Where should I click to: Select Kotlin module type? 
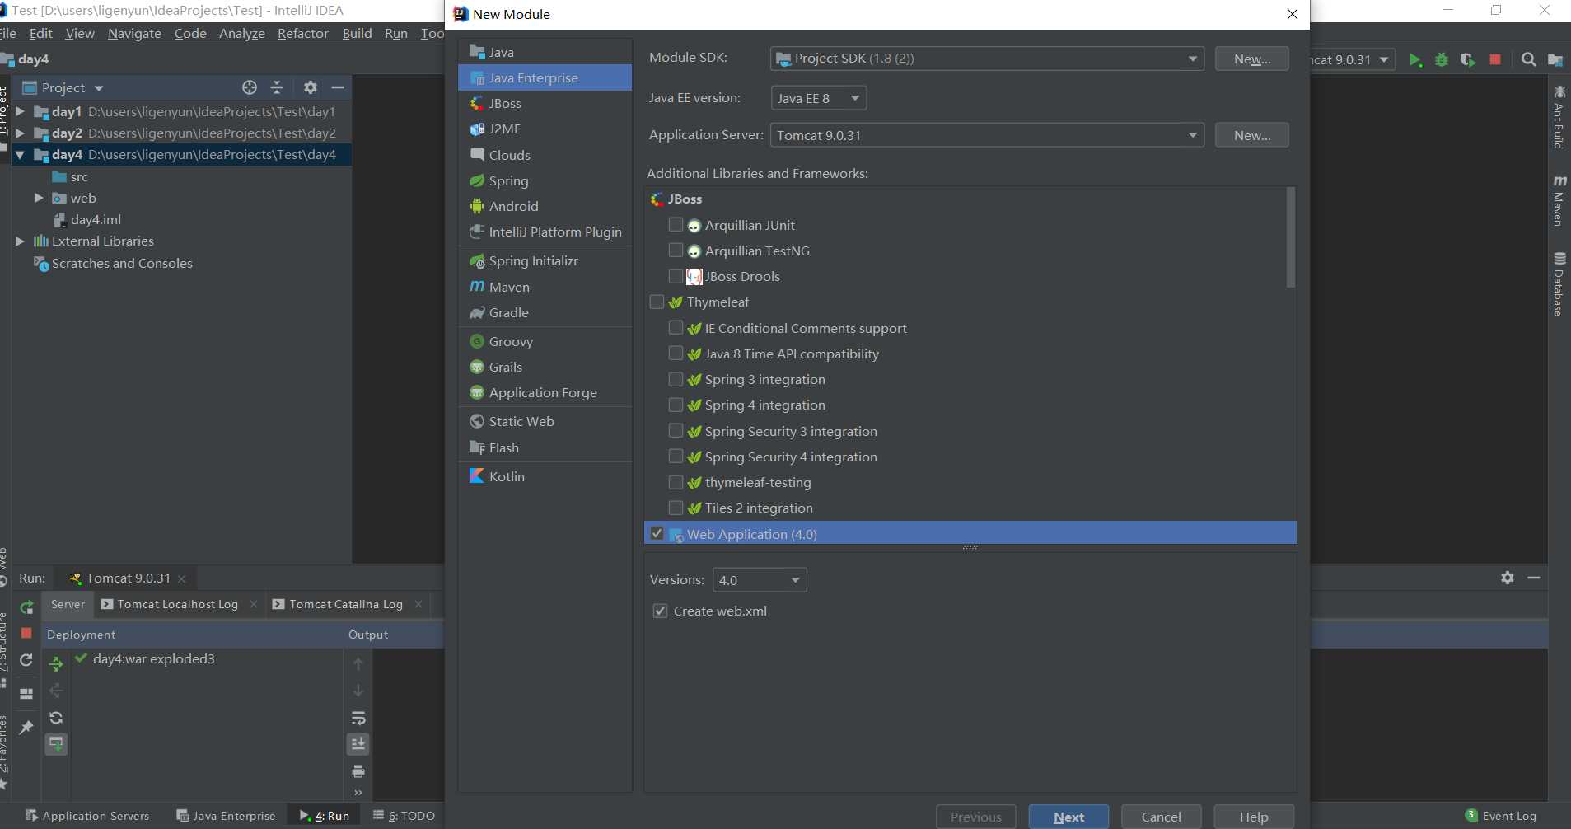coord(545,476)
